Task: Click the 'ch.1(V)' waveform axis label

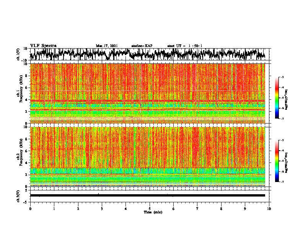Action: (x=18, y=54)
